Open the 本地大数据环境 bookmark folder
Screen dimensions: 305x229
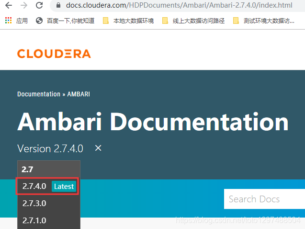tap(128, 21)
